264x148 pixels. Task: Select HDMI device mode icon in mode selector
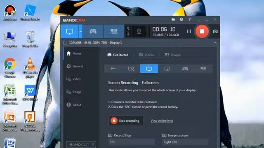203,69
